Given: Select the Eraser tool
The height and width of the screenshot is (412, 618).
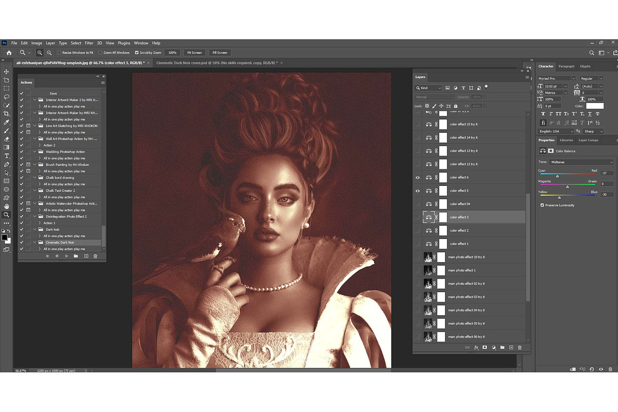Looking at the screenshot, I should pyautogui.click(x=7, y=139).
